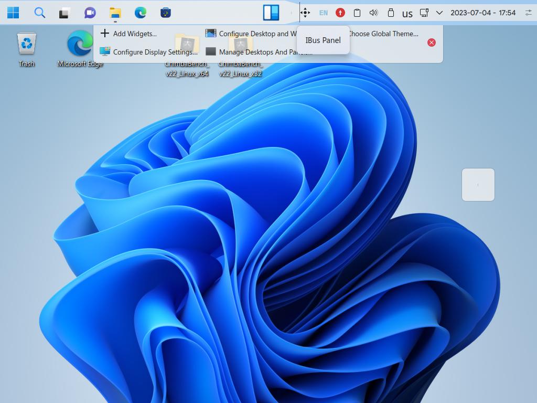
Task: Open the volume speaker control
Action: (373, 13)
